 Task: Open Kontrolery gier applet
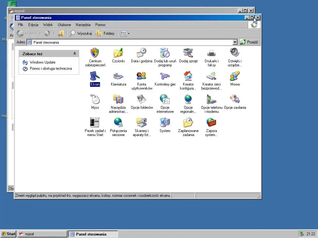(165, 76)
